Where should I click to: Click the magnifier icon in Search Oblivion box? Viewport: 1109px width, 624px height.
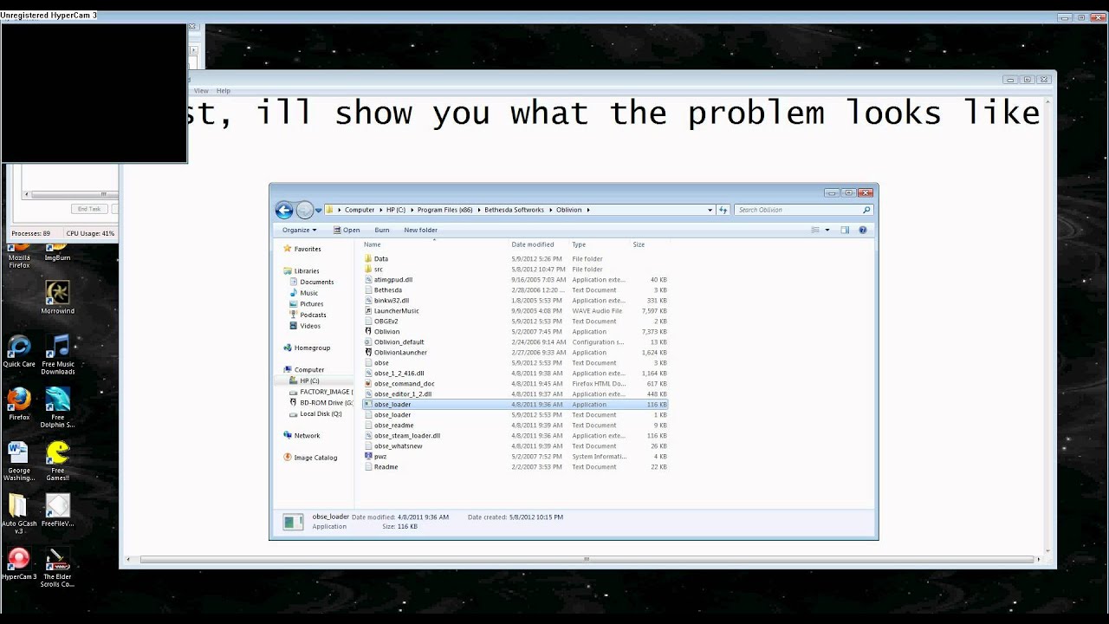[866, 210]
